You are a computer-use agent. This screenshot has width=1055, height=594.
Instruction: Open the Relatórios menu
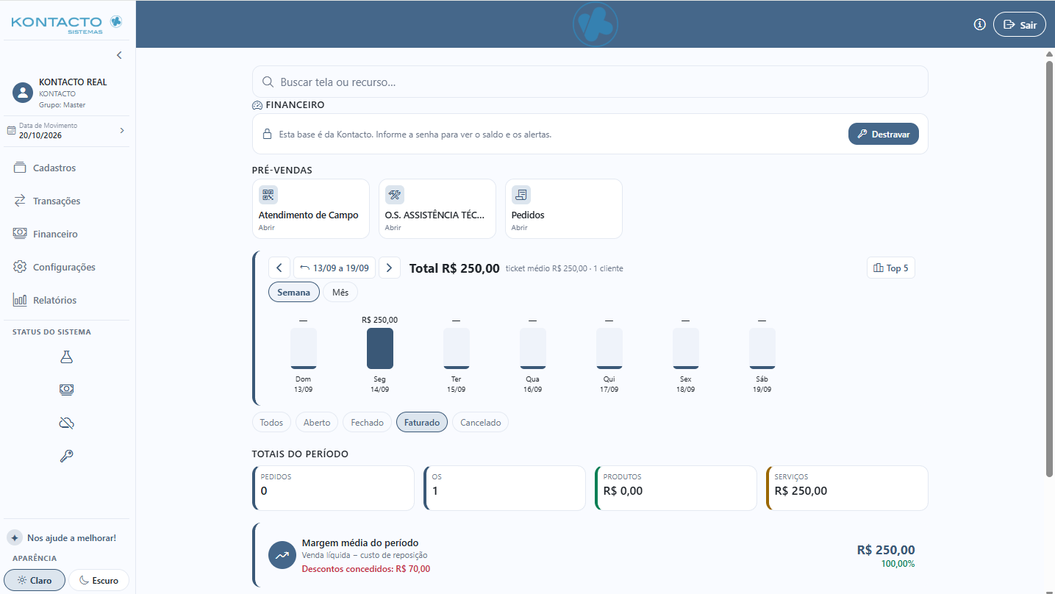click(67, 300)
